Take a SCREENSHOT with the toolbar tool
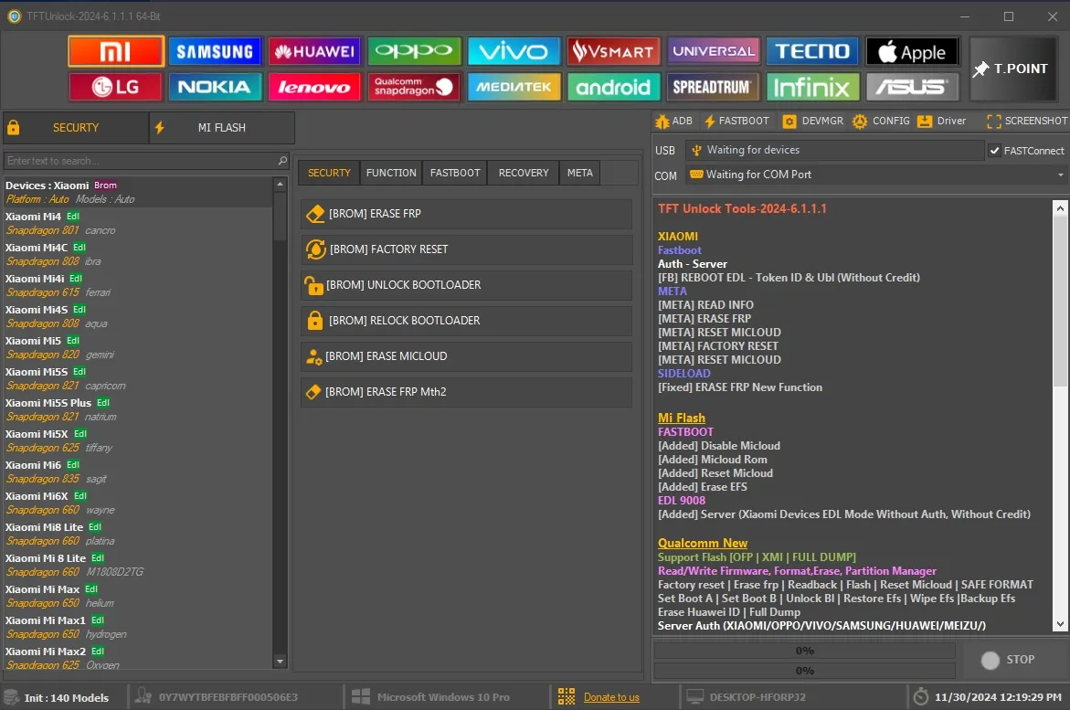 point(1026,121)
